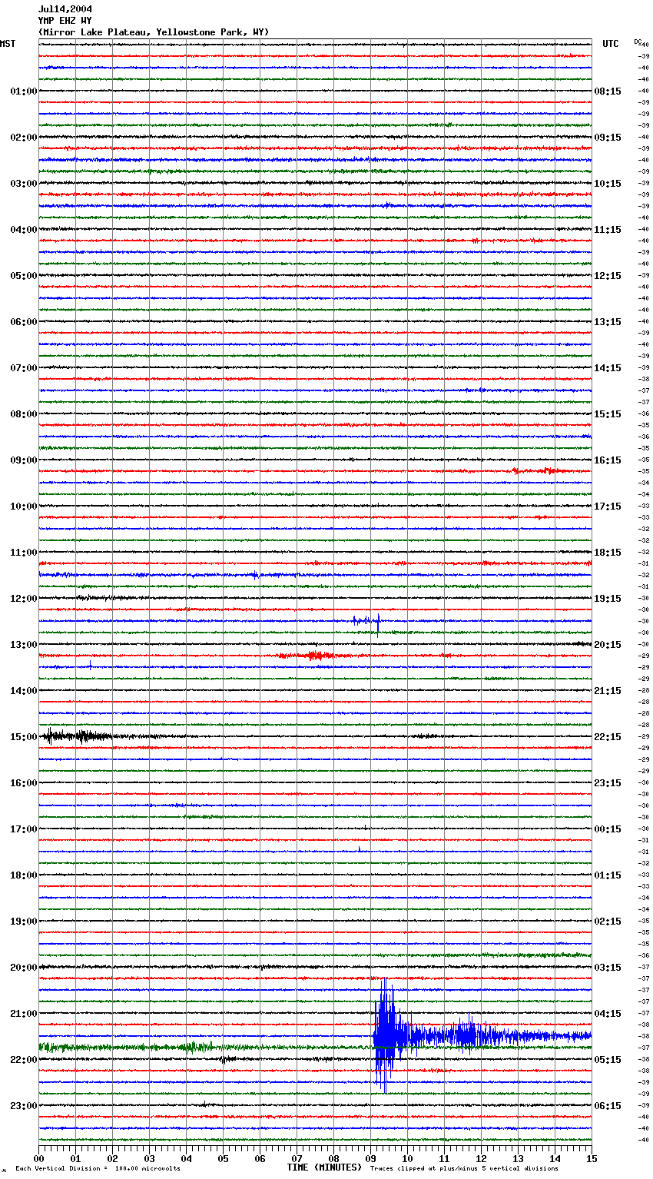
Task: Select the station code YMP EHZ WY
Action: 65,21
